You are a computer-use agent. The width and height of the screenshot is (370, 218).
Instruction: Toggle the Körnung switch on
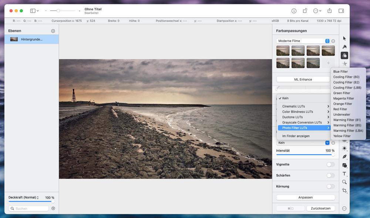click(330, 187)
